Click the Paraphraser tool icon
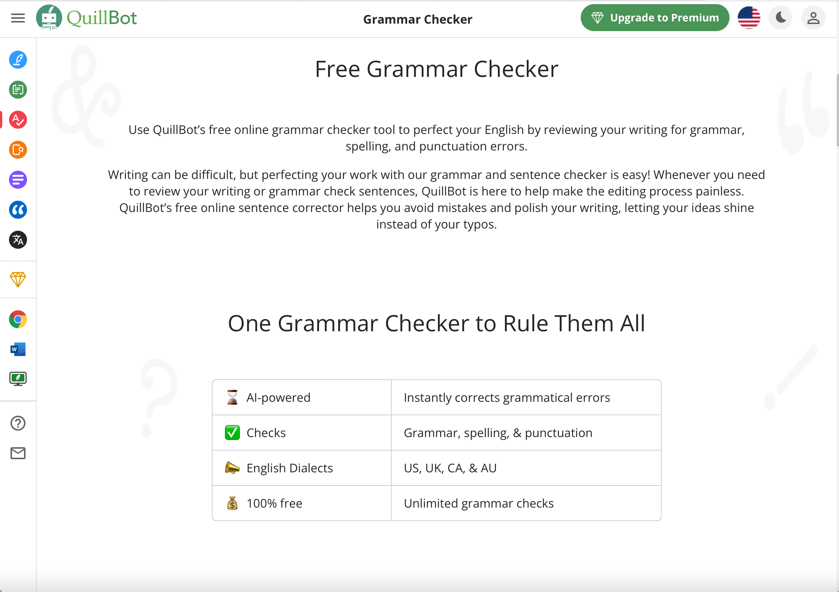This screenshot has height=592, width=839. [17, 59]
